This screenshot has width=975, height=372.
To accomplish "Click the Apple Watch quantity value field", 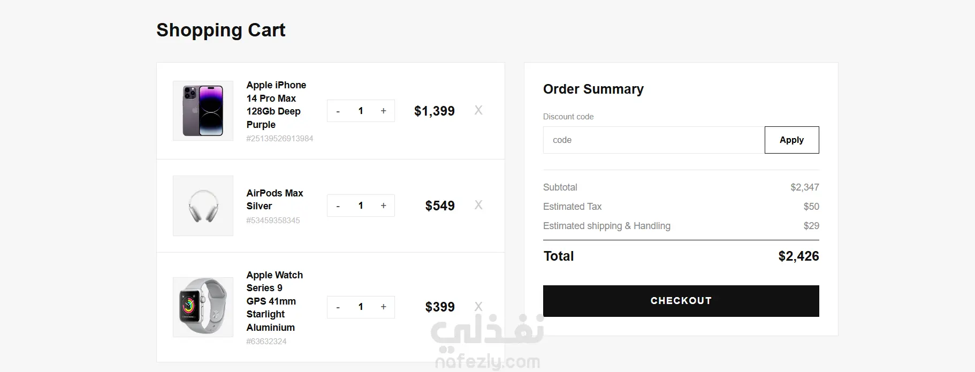I will (x=361, y=307).
